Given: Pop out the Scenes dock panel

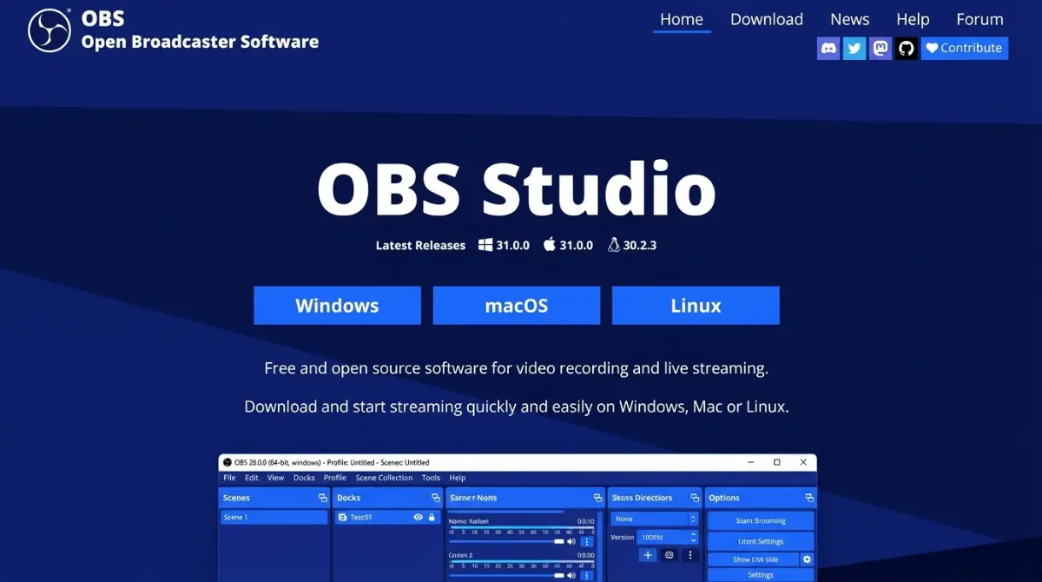Looking at the screenshot, I should (x=322, y=498).
